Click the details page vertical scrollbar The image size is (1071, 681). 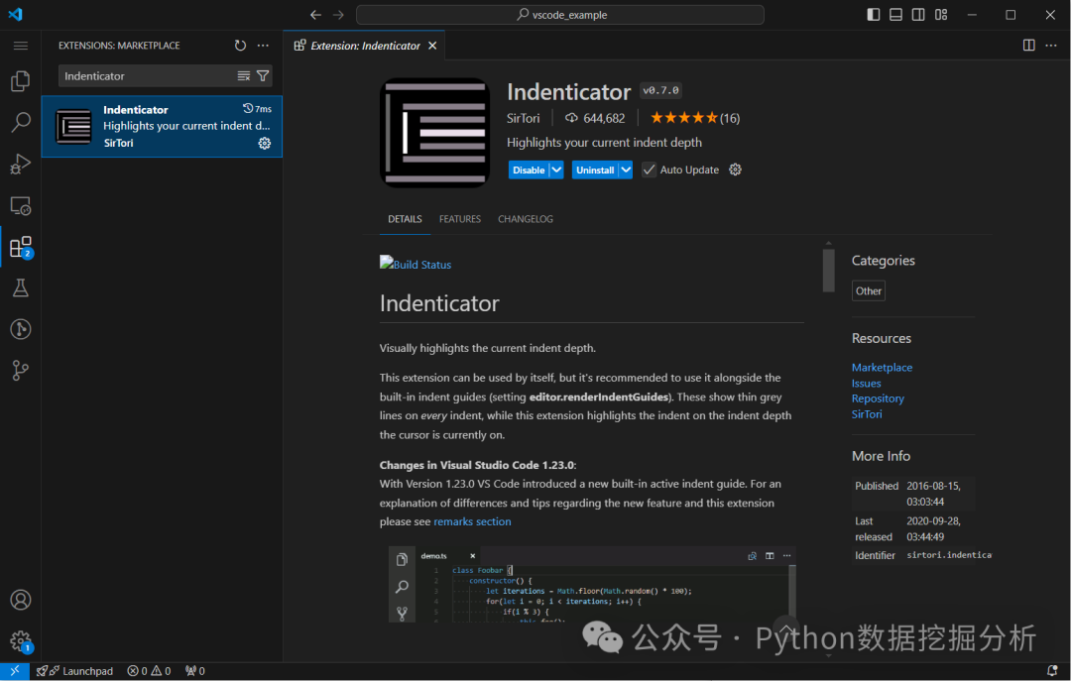828,271
